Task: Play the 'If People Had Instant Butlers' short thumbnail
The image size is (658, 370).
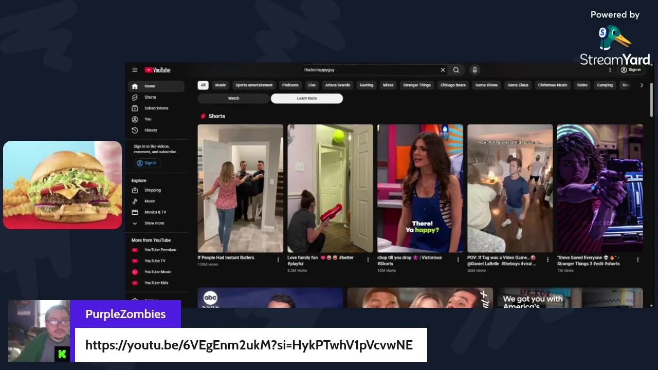Action: [x=240, y=189]
